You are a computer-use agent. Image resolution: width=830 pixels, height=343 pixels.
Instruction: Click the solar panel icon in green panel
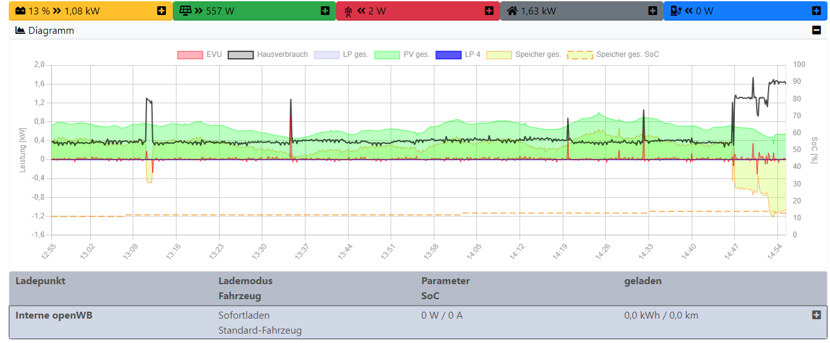tap(185, 11)
